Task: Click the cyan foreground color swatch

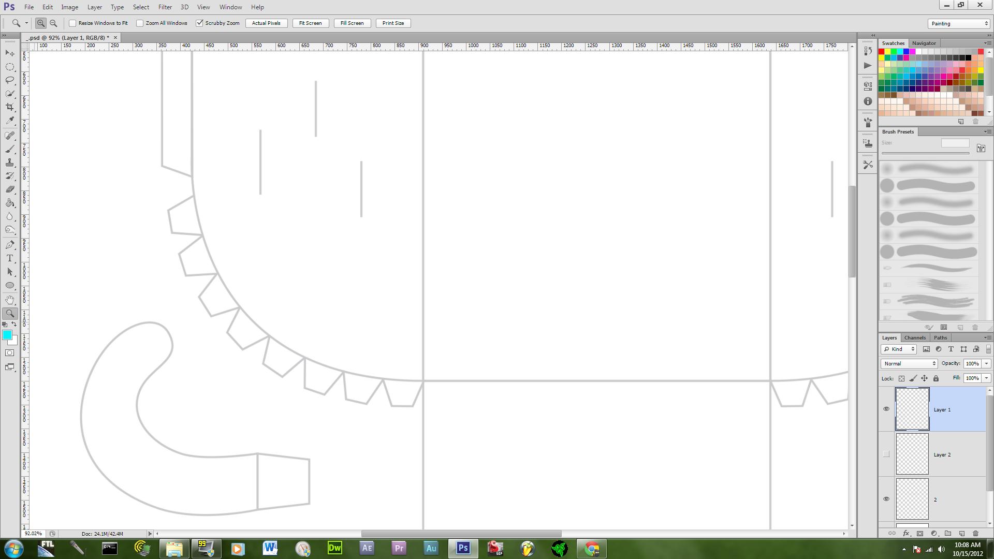Action: [x=7, y=335]
